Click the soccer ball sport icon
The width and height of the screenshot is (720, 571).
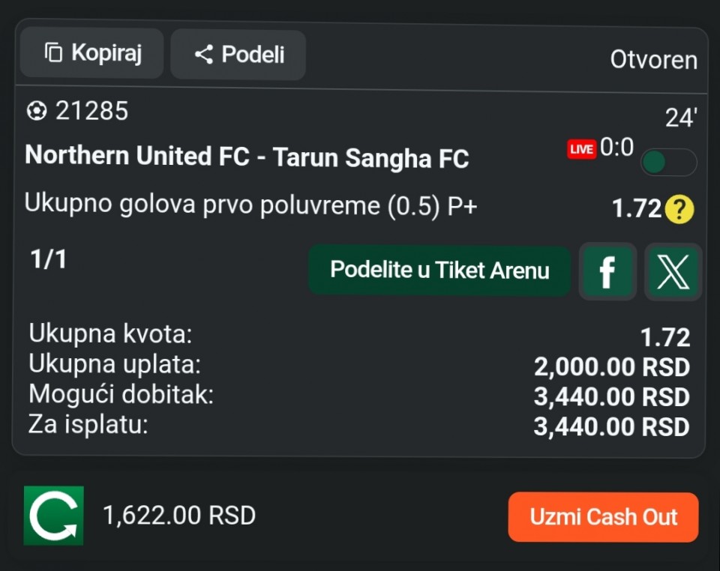coord(36,112)
